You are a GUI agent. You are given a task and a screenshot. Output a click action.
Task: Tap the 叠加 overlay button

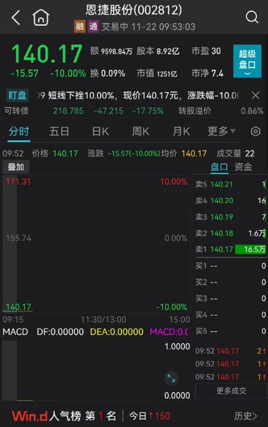(x=16, y=167)
